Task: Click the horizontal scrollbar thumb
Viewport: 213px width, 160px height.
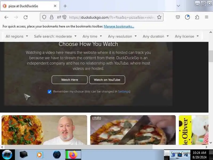Action: click(79, 147)
